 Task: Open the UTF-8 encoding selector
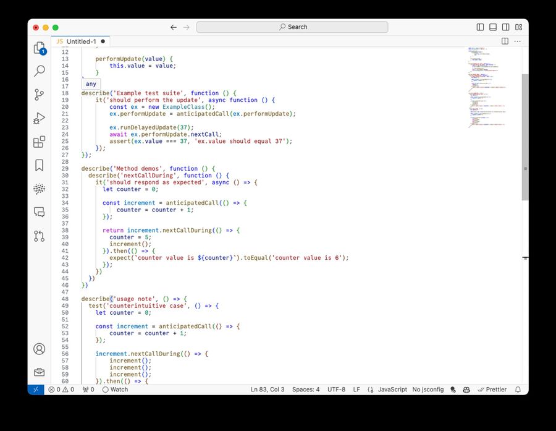tap(336, 390)
